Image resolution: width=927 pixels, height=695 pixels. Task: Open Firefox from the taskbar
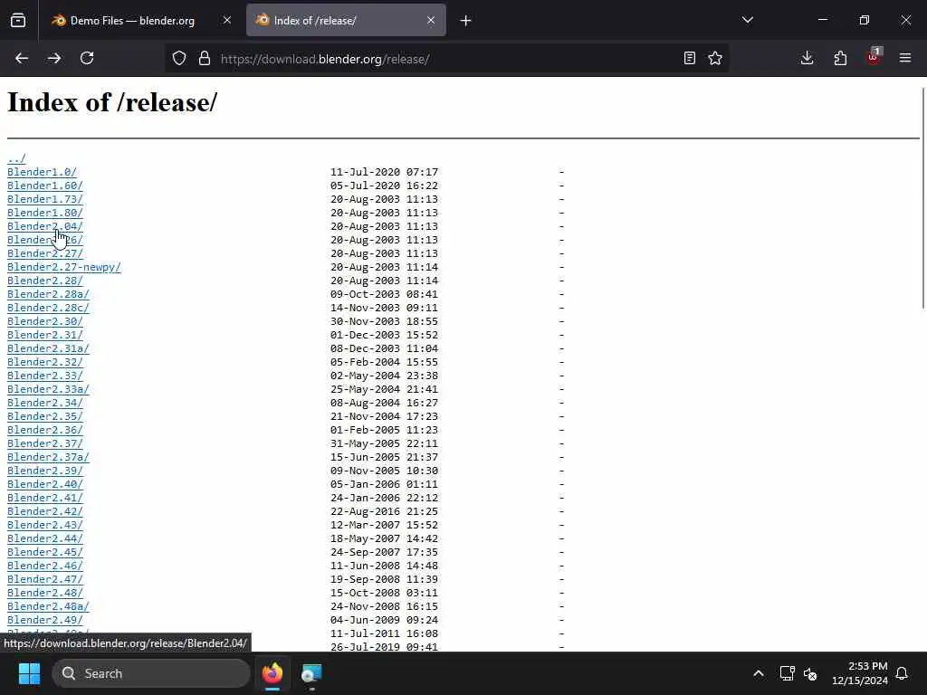(272, 673)
